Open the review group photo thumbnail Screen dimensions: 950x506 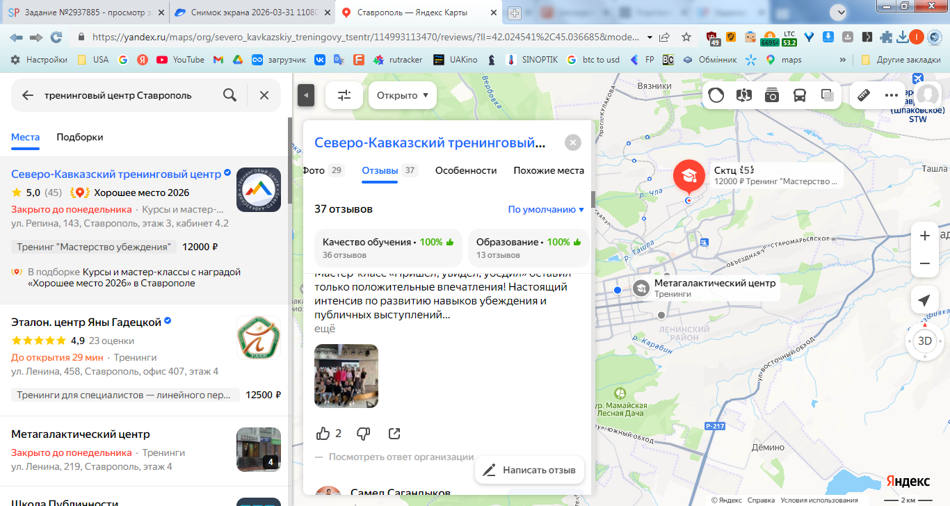tap(346, 376)
